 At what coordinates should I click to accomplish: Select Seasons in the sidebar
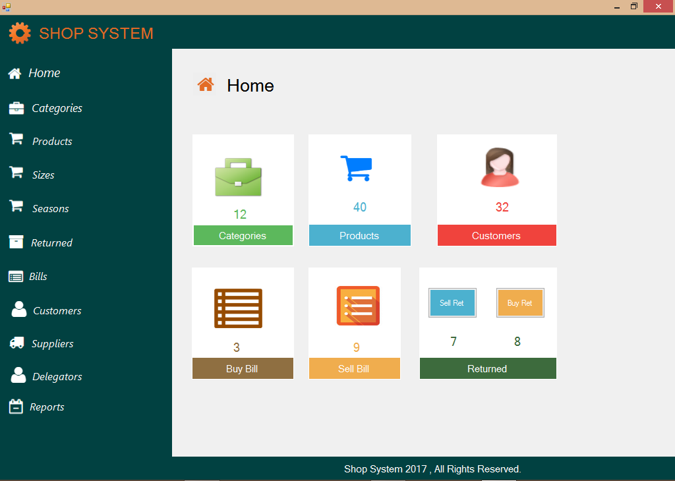pyautogui.click(x=50, y=209)
